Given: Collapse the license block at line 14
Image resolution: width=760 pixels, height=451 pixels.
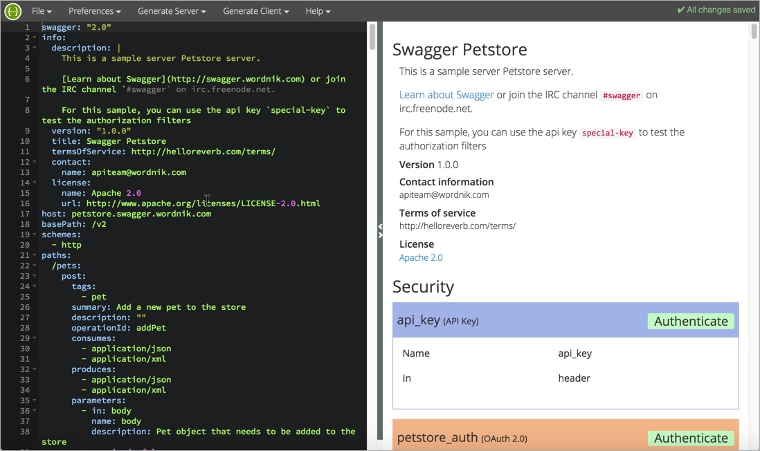Looking at the screenshot, I should point(36,183).
